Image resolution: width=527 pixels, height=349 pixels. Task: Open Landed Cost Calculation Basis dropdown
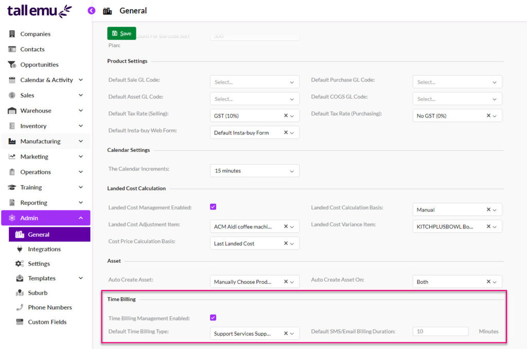click(x=457, y=209)
